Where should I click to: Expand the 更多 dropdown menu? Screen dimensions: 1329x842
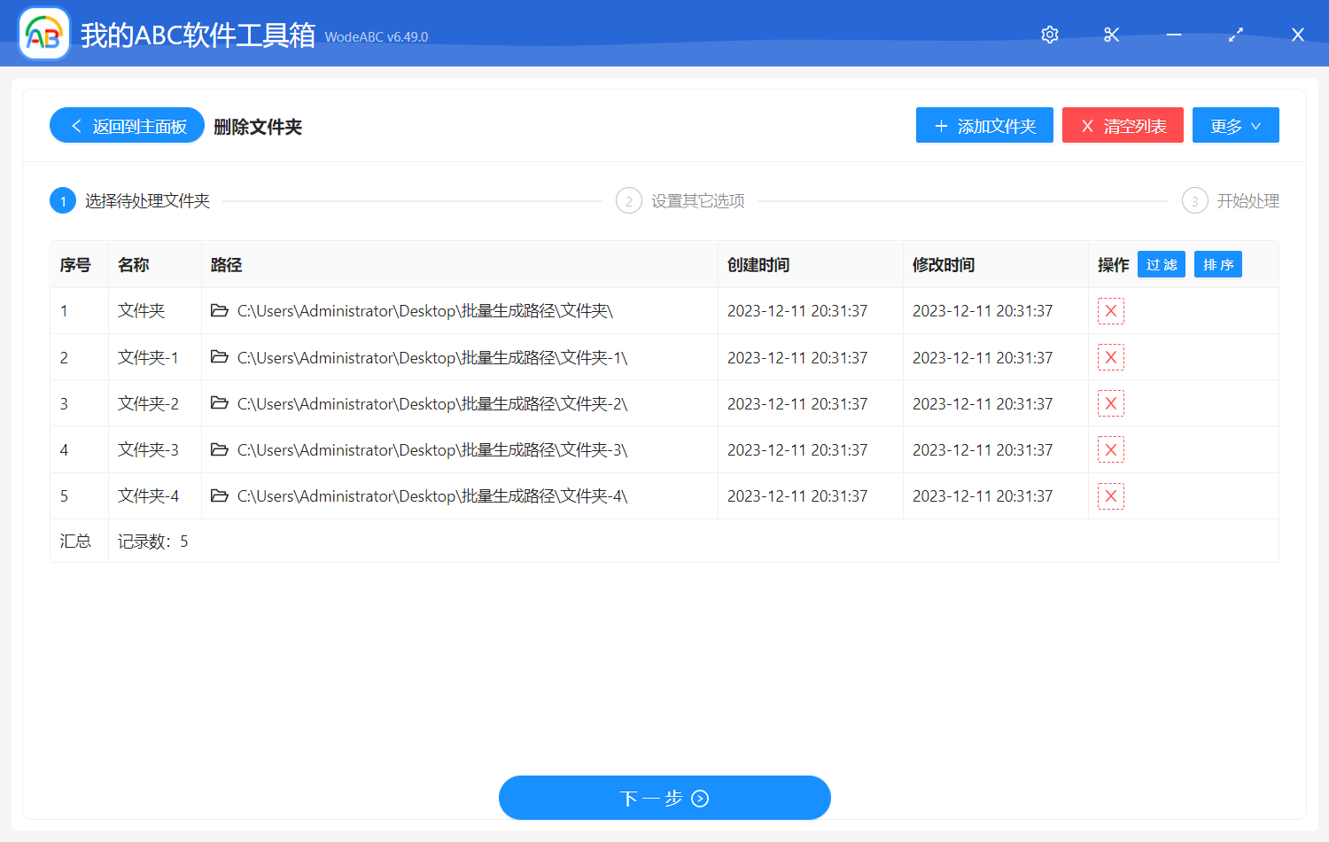click(1235, 126)
